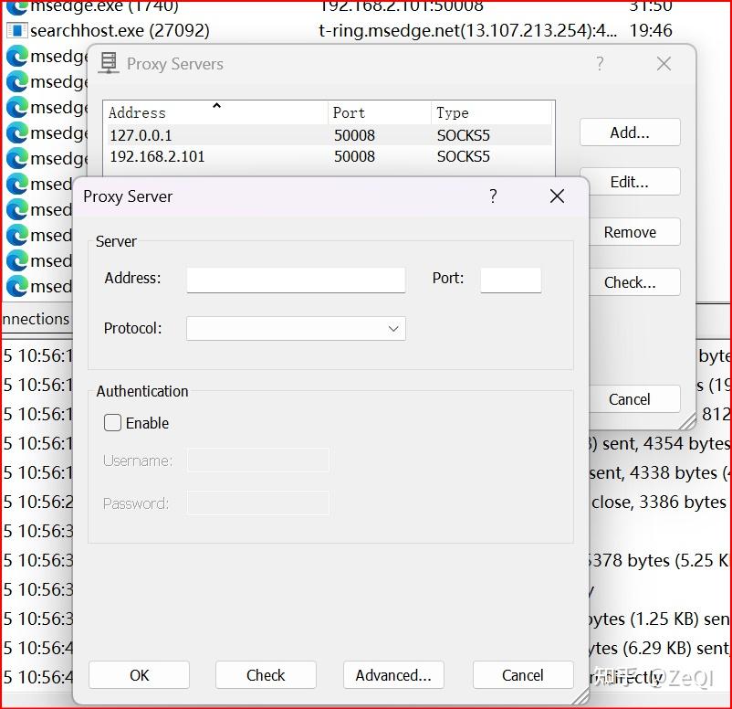732x709 pixels.
Task: Click the Add button to create a proxy
Action: [x=630, y=132]
